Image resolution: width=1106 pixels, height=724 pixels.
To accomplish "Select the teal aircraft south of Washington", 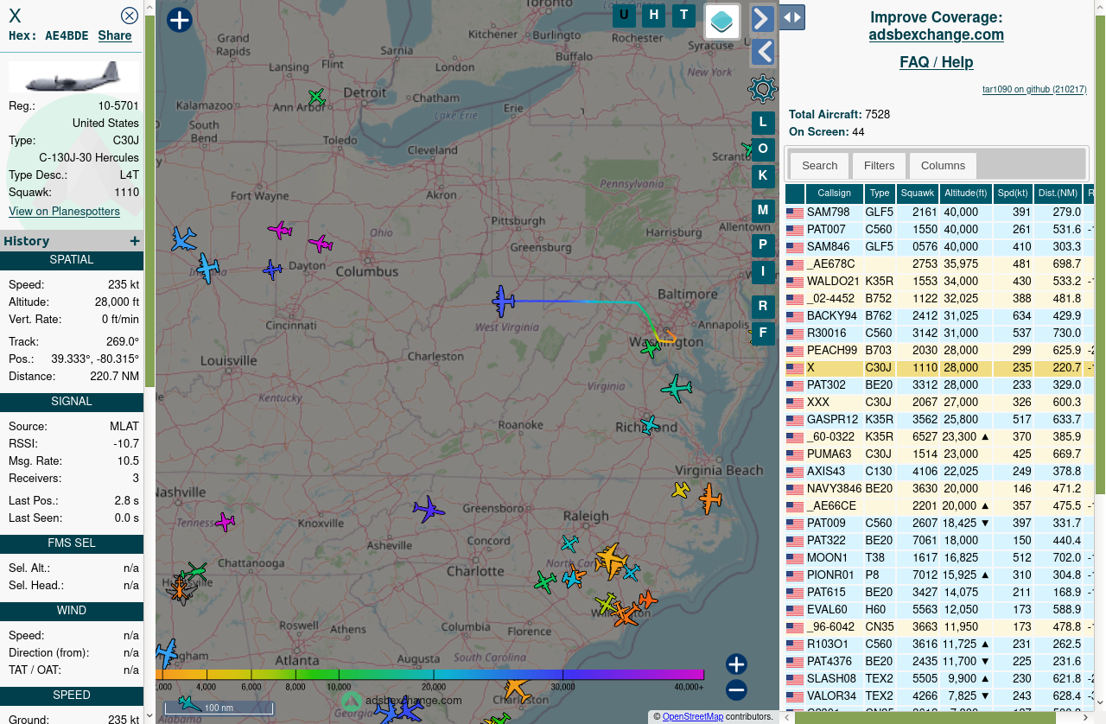I will pyautogui.click(x=676, y=389).
